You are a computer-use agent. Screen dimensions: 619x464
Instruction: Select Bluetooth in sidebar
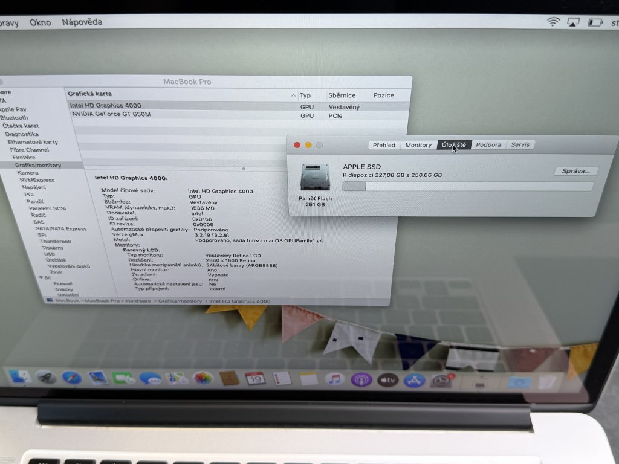[x=15, y=118]
